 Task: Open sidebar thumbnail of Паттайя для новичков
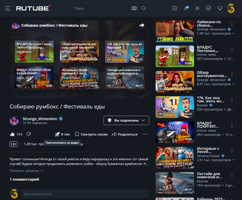tap(175, 183)
